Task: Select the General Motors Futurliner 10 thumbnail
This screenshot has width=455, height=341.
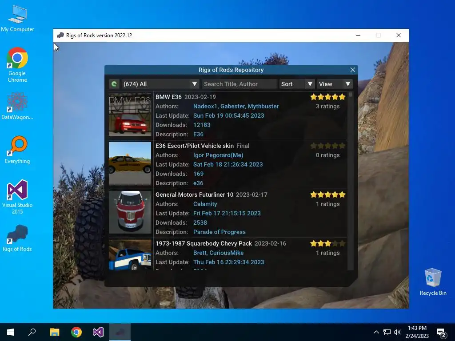Action: coord(130,212)
